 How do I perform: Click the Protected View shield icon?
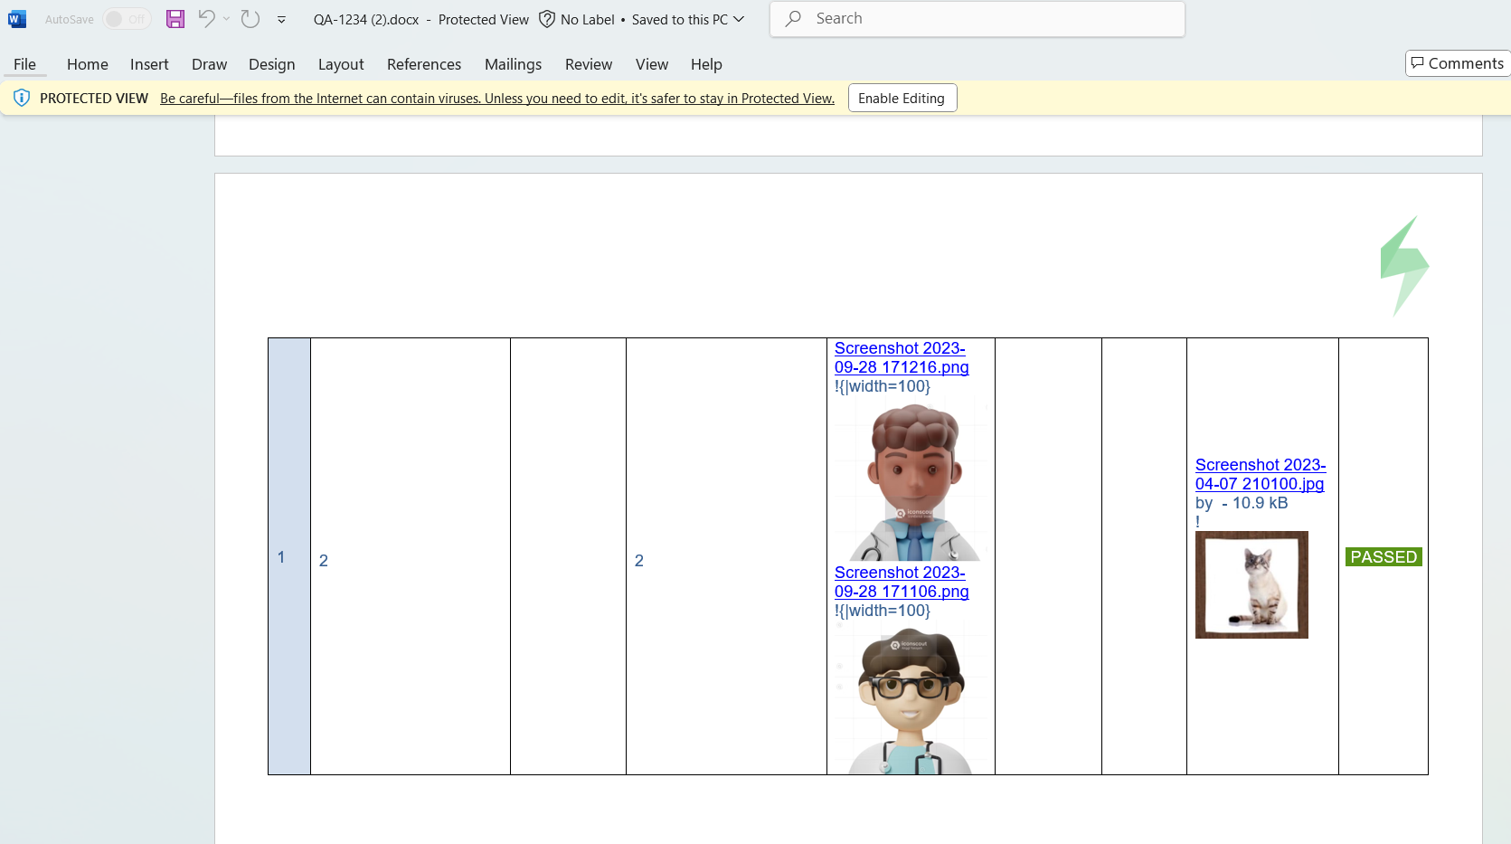[22, 98]
